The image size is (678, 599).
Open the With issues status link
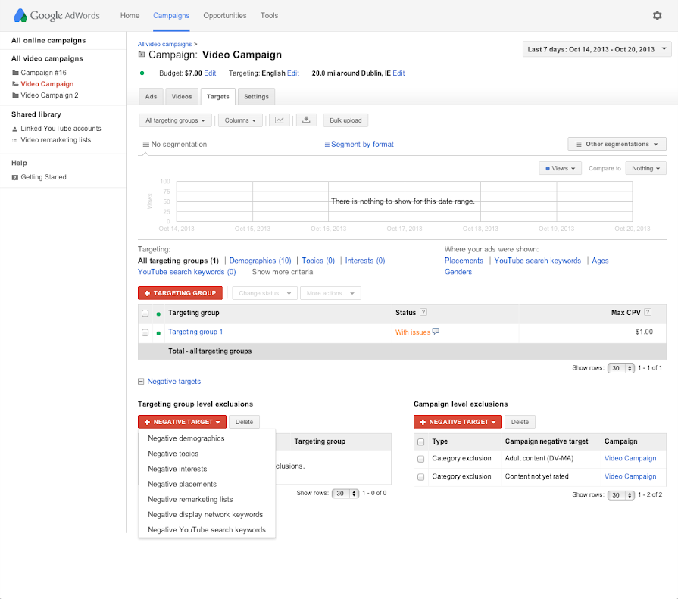click(x=413, y=332)
